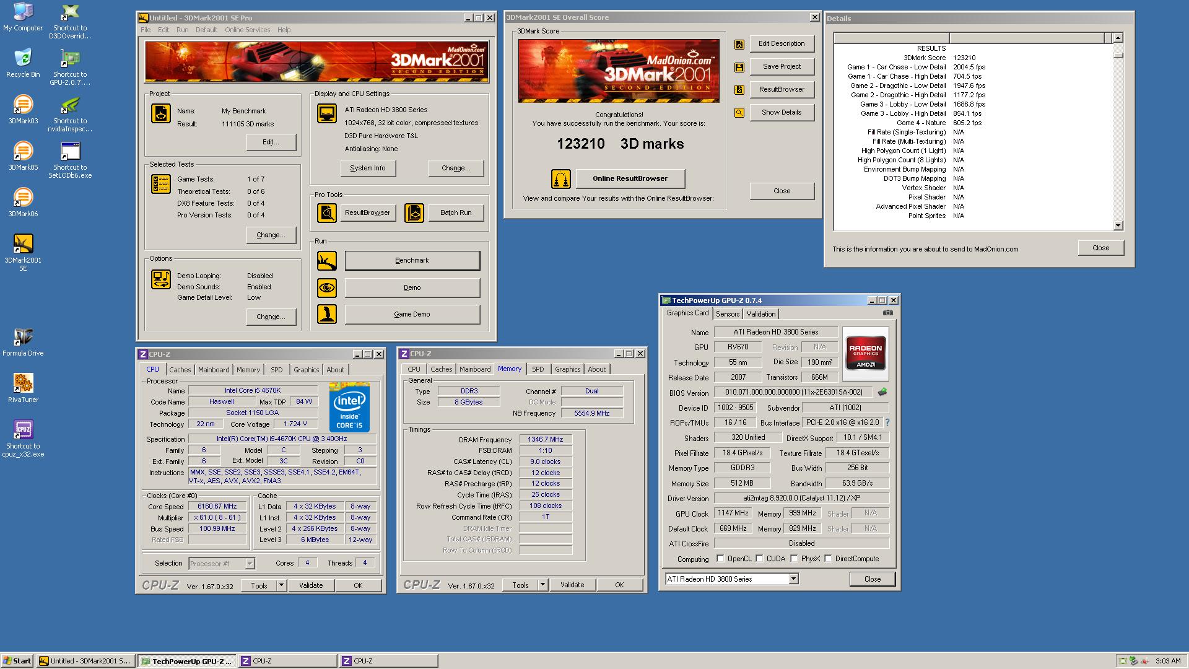Toggle the PhysX checkbox in GPU-Z

click(x=794, y=559)
